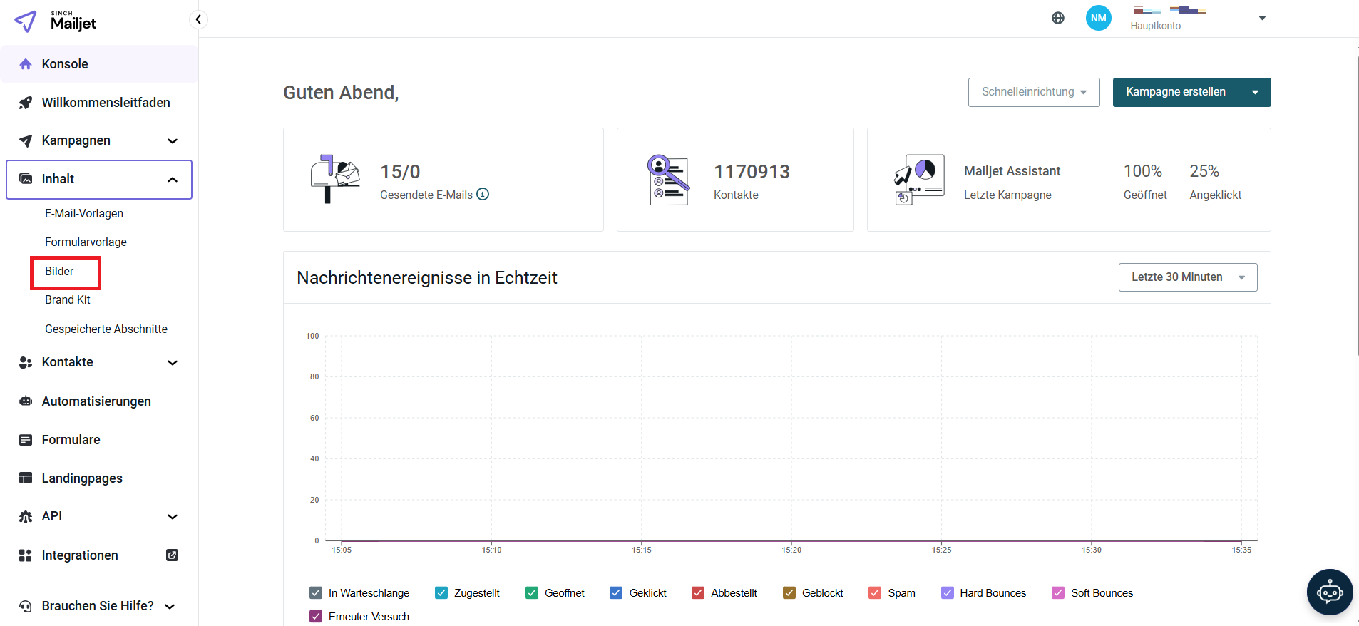Go to Konsole in the sidebar
The width and height of the screenshot is (1359, 626).
click(99, 64)
